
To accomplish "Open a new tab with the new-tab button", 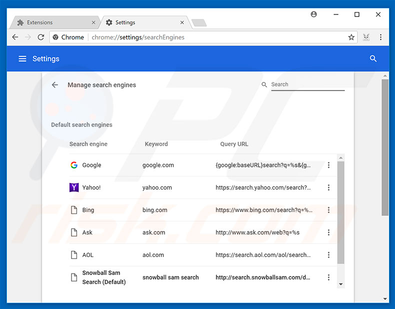I will pyautogui.click(x=199, y=22).
